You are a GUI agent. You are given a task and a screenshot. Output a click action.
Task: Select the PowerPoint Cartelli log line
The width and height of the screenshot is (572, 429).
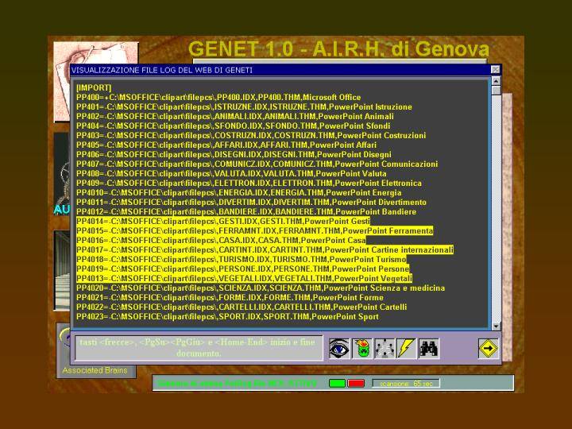tap(242, 307)
